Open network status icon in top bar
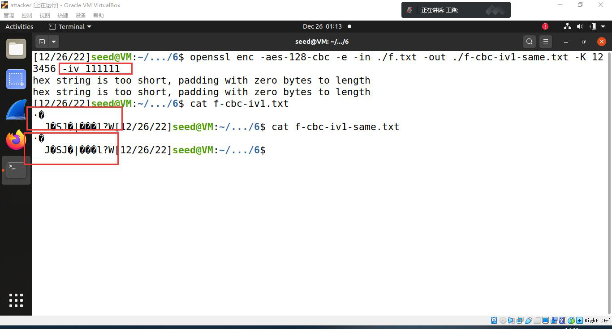 coord(567,27)
